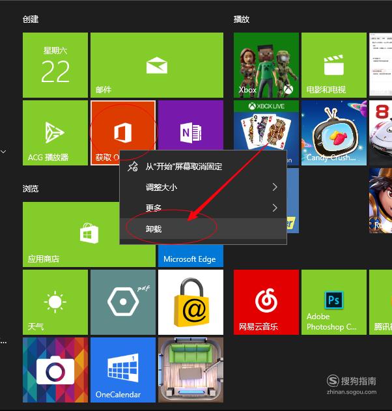Viewport: 392px width, 411px height.
Task: Open the 应用商店 store tile
Action: 71,234
